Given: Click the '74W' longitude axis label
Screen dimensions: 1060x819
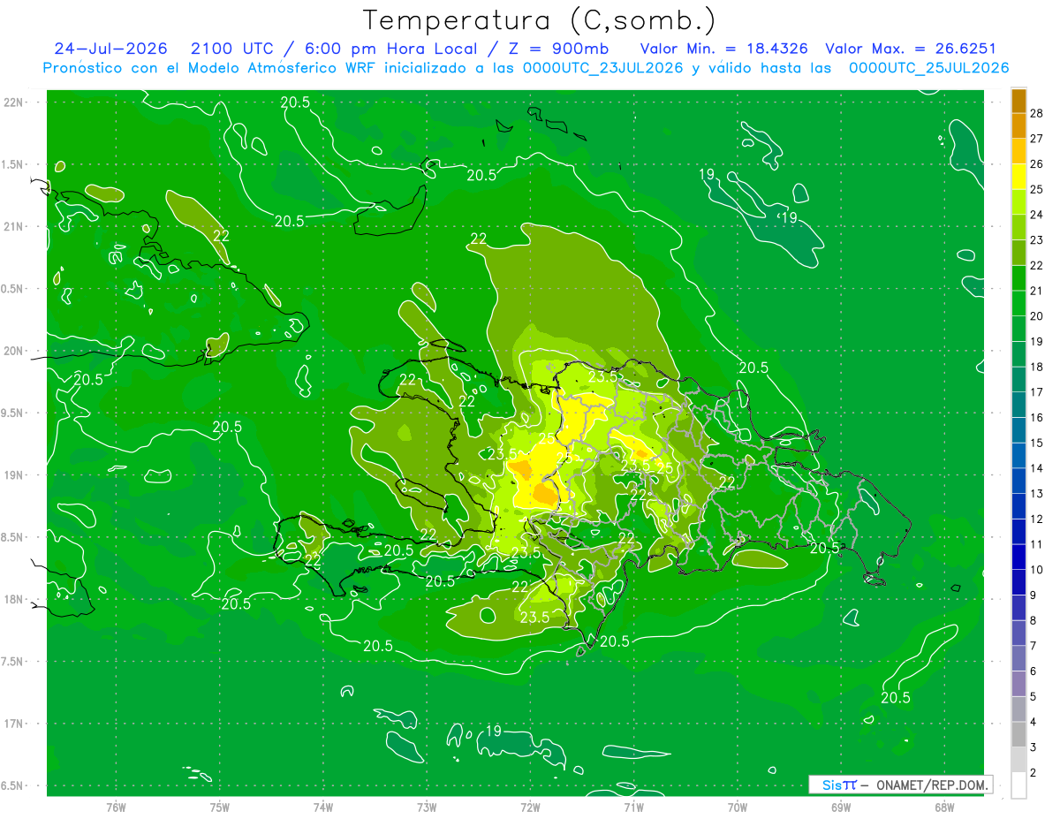Looking at the screenshot, I should [x=323, y=807].
